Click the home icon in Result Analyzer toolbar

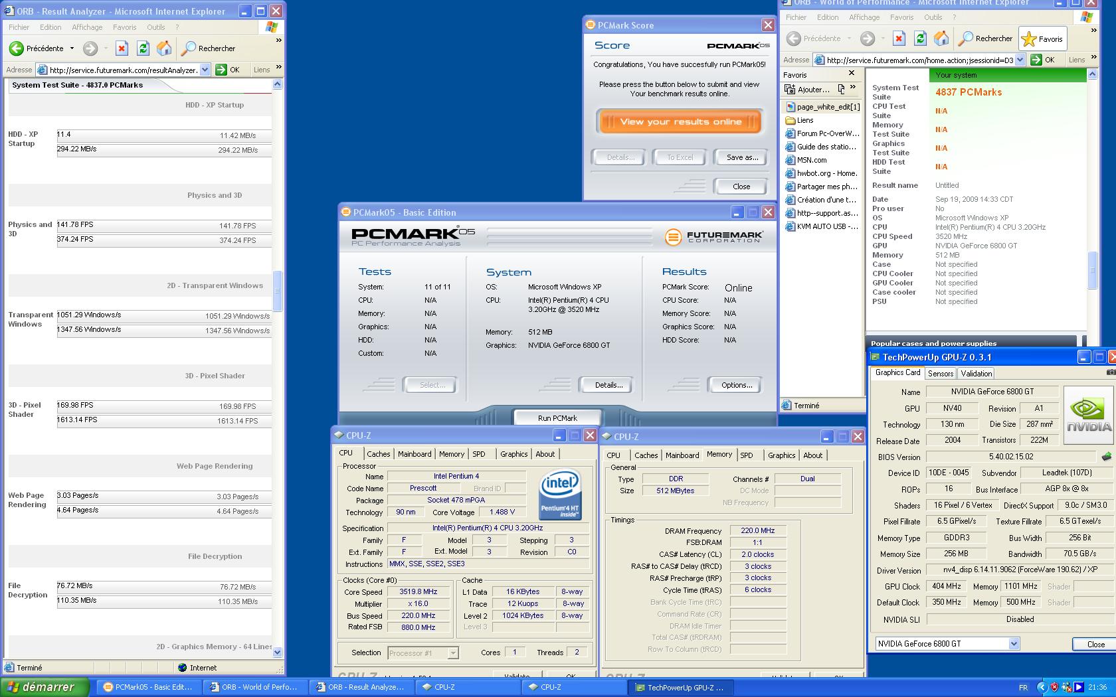164,48
